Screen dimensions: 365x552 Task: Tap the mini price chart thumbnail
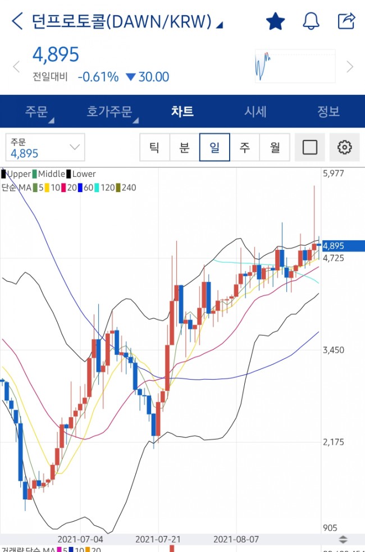(x=295, y=66)
